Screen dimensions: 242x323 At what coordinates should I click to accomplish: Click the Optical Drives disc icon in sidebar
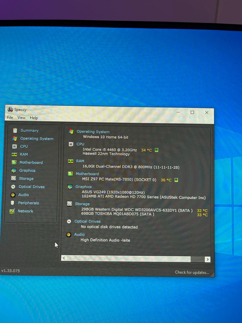[13, 187]
